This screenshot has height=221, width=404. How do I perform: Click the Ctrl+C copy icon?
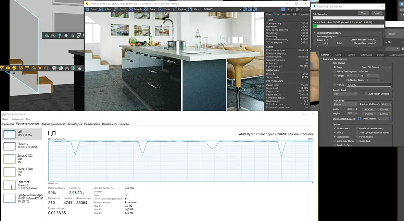tap(116, 9)
